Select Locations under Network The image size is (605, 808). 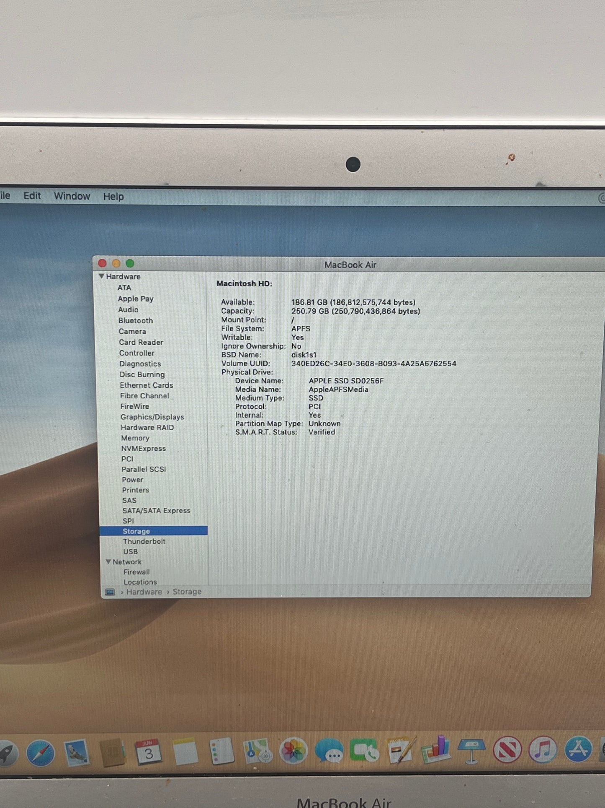[140, 582]
